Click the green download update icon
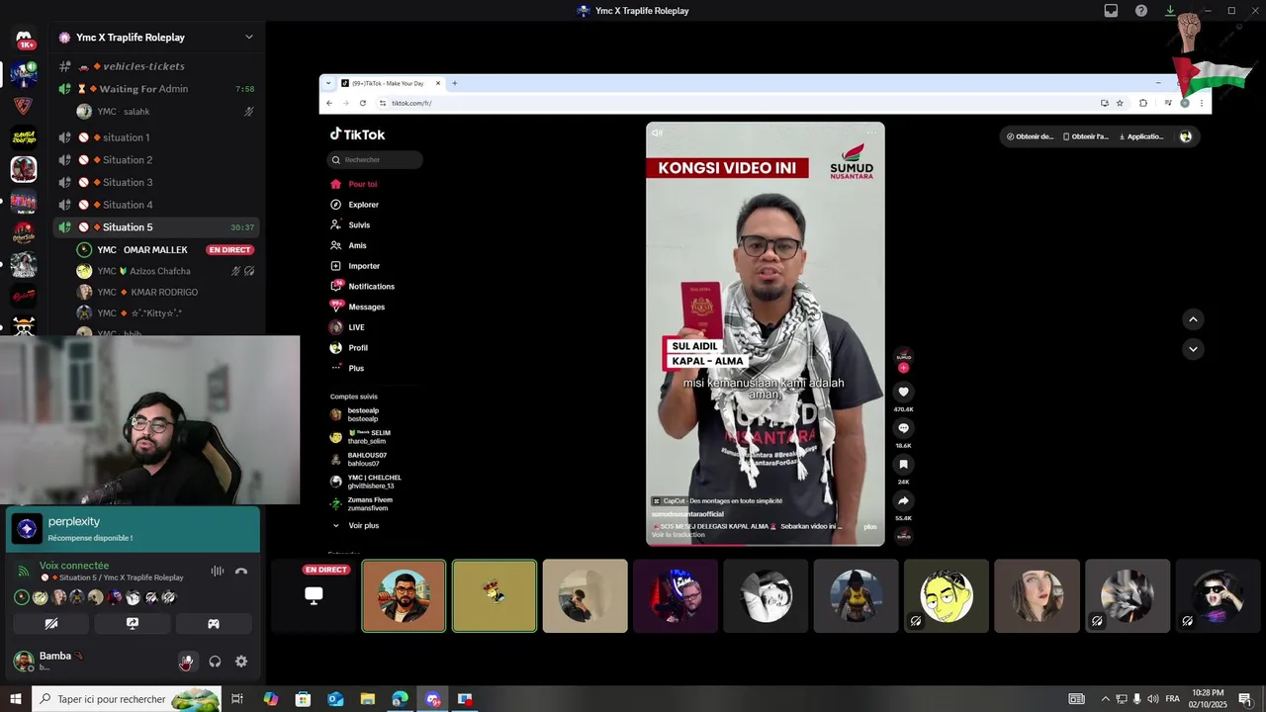Viewport: 1266px width, 712px height. pos(1170,11)
